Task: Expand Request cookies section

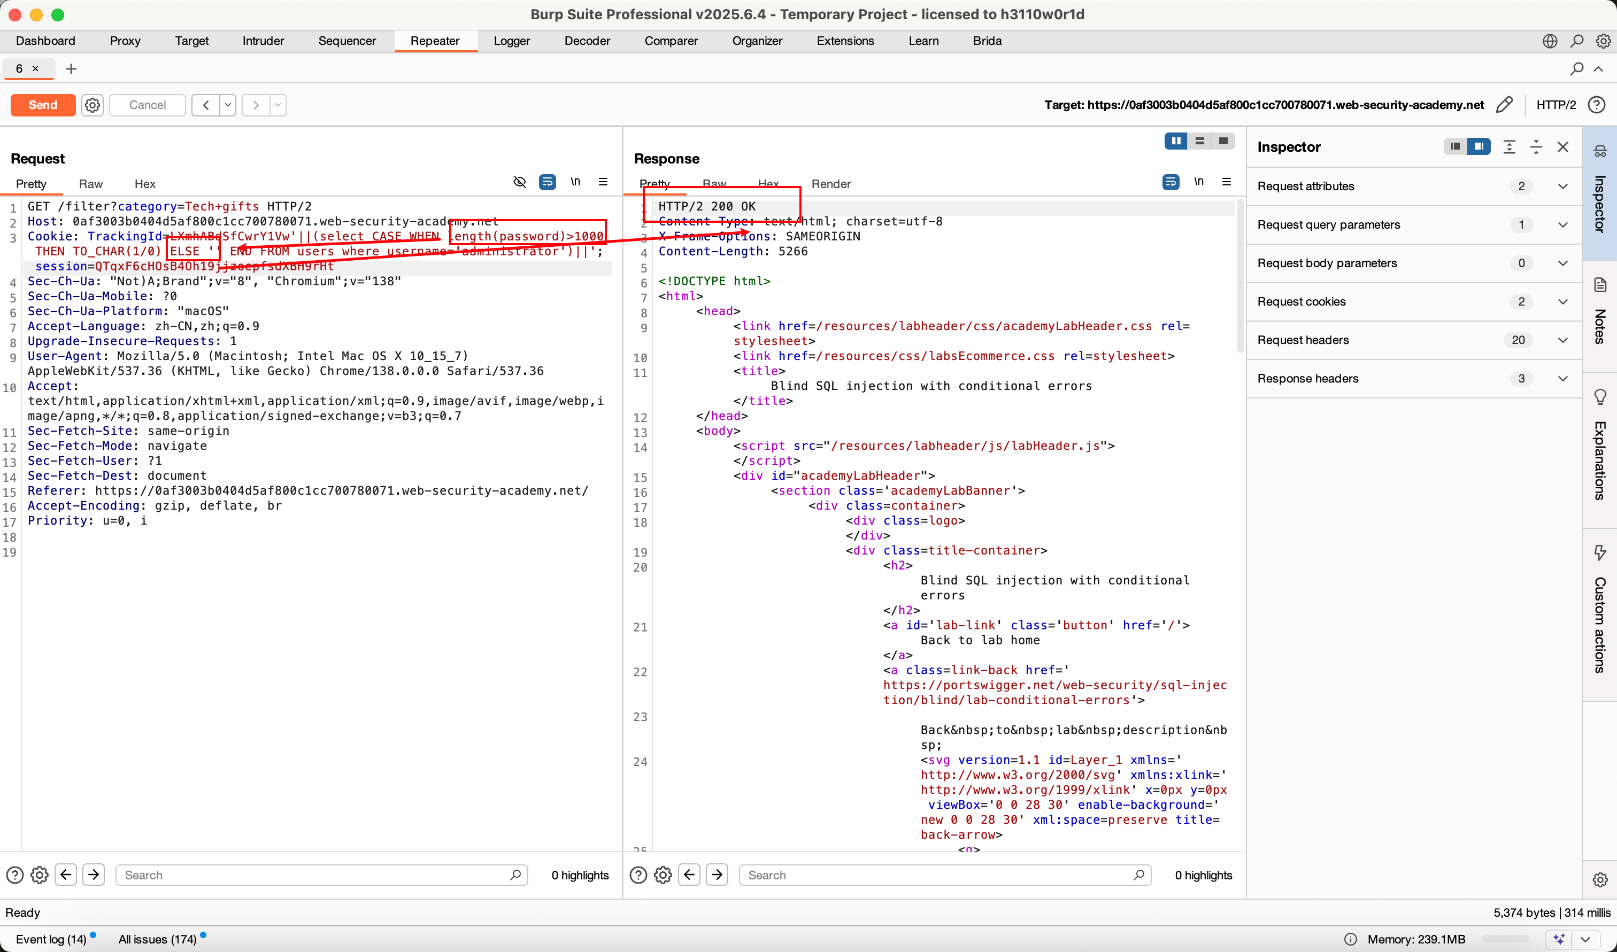Action: point(1414,301)
